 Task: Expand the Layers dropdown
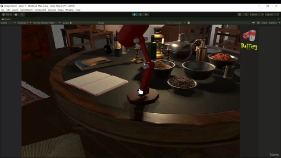256,14
